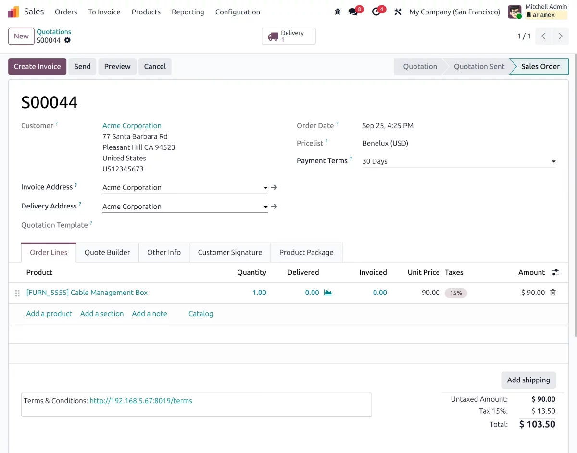Click the Preview button
577x453 pixels.
(117, 67)
